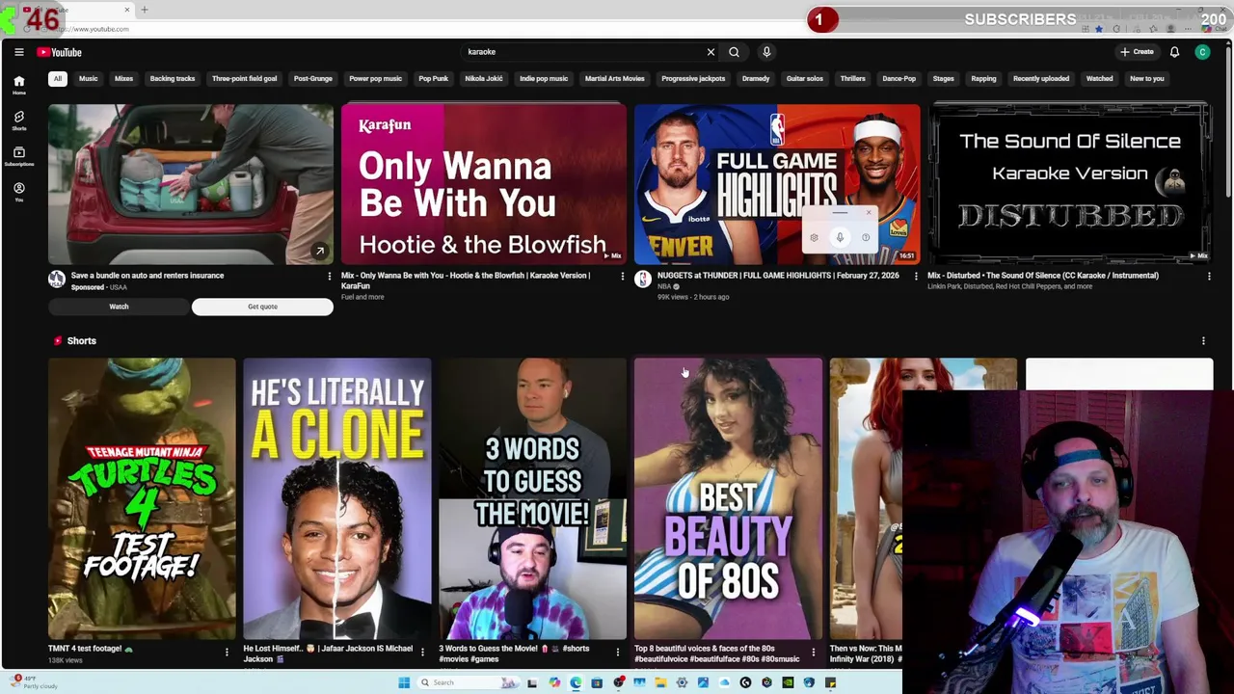The image size is (1234, 694).
Task: Filter by Power pop music chip
Action: click(x=375, y=78)
